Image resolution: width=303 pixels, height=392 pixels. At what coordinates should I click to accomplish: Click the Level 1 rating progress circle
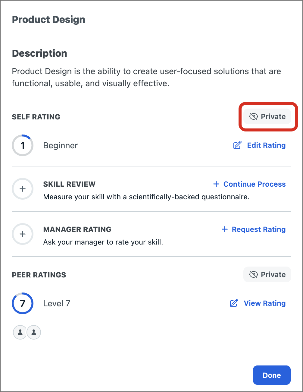click(x=22, y=145)
